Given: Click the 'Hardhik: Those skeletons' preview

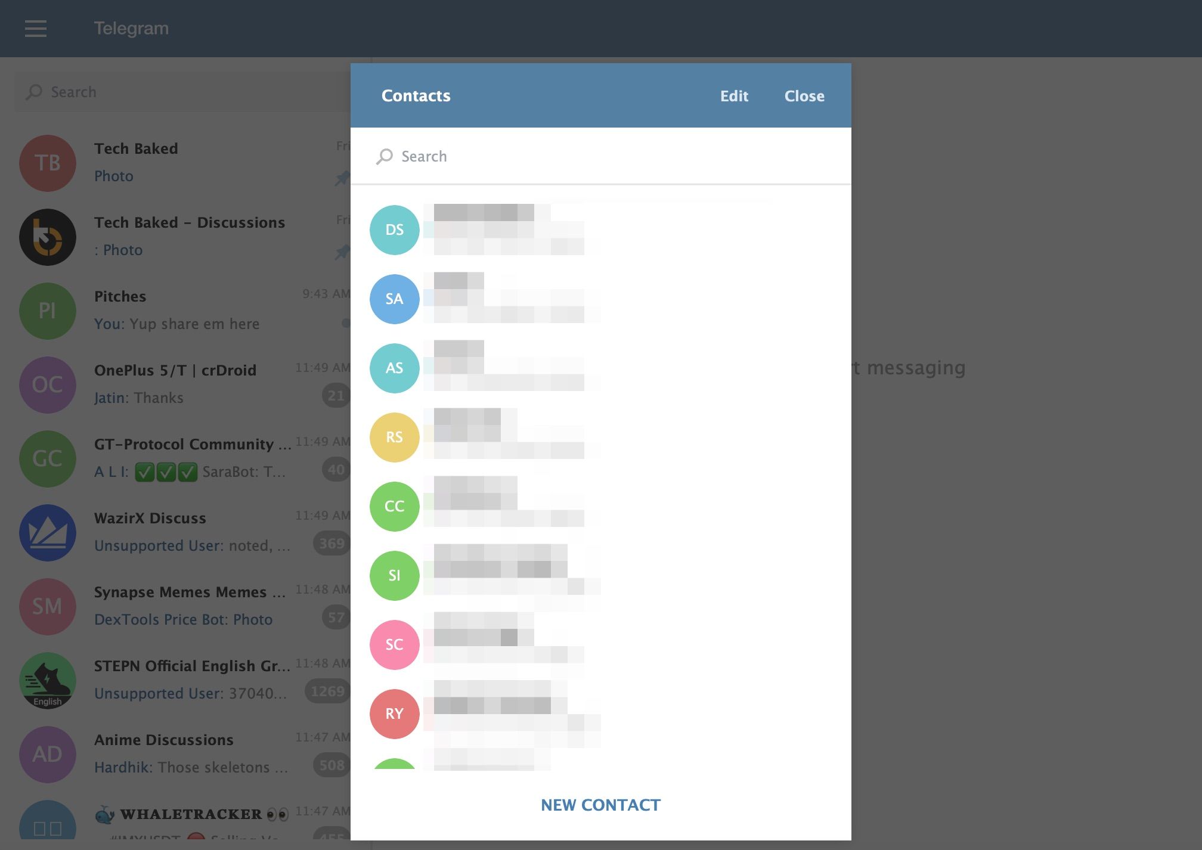Looking at the screenshot, I should pyautogui.click(x=191, y=767).
